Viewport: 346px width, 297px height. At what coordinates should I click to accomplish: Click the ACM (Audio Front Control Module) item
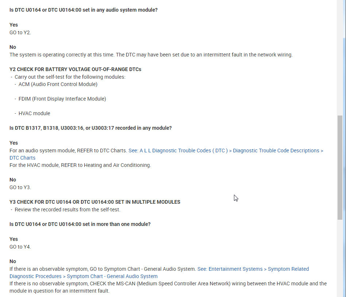point(58,84)
